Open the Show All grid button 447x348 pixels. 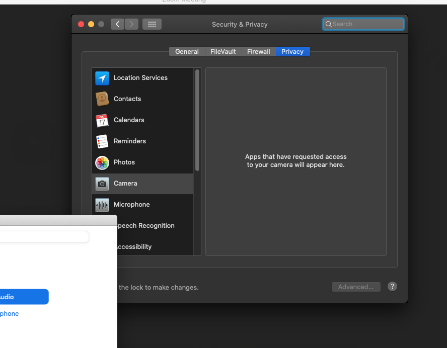(x=152, y=24)
